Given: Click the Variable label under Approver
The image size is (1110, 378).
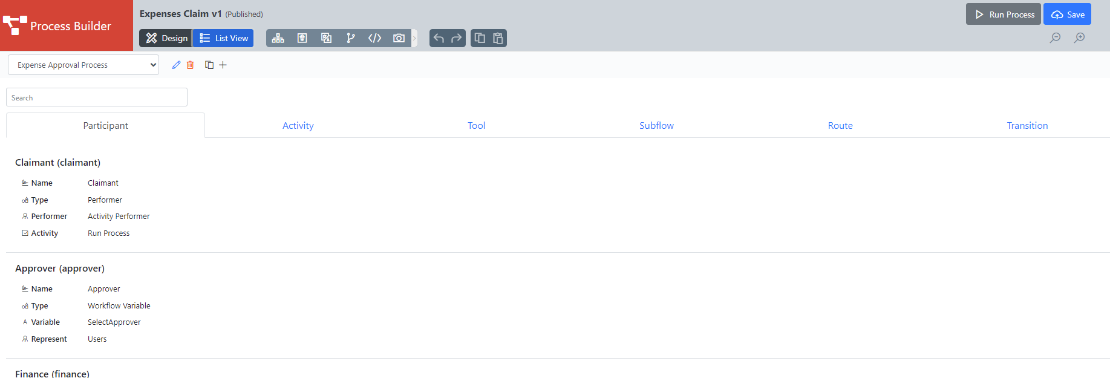Looking at the screenshot, I should [x=45, y=322].
